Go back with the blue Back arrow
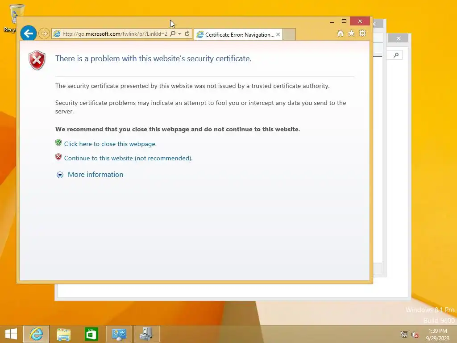Screen dimensions: 457x343 pyautogui.click(x=28, y=33)
